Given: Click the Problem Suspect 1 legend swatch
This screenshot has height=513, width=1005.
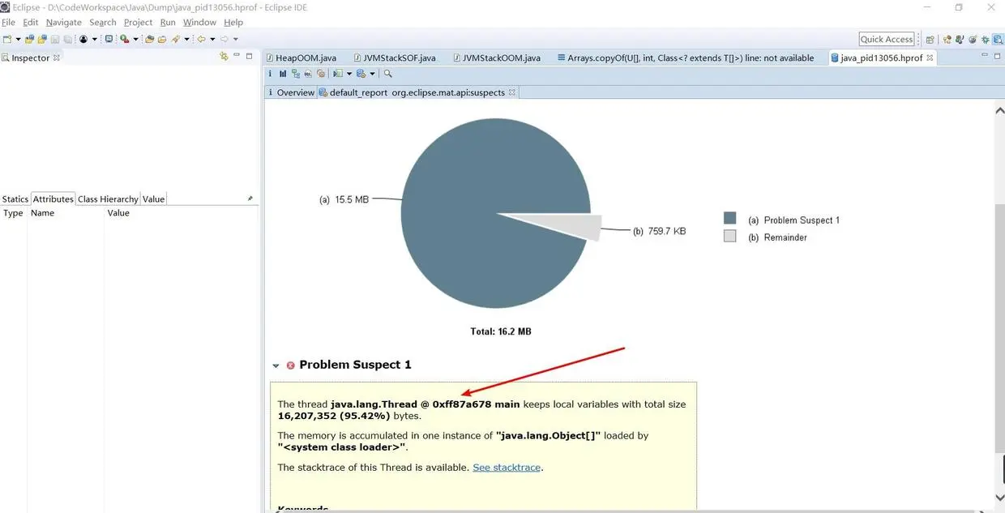Looking at the screenshot, I should [x=730, y=219].
